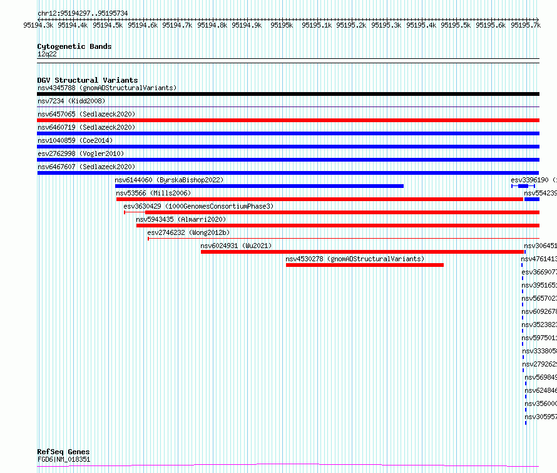Click the blue bar under nsv6144060
This screenshot has width=557, height=473.
[x=259, y=186]
